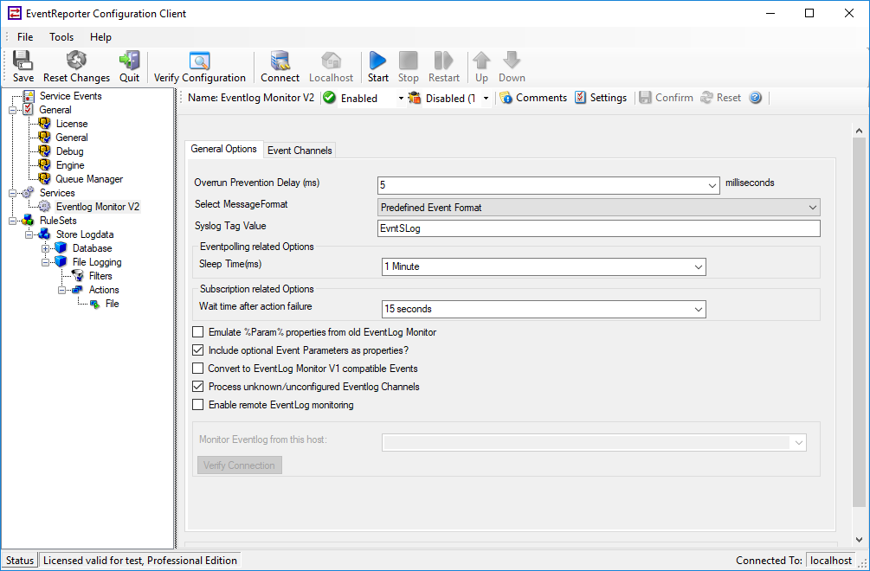Select the File action in the tree

[112, 304]
